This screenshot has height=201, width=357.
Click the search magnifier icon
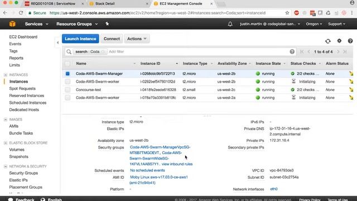point(69,52)
